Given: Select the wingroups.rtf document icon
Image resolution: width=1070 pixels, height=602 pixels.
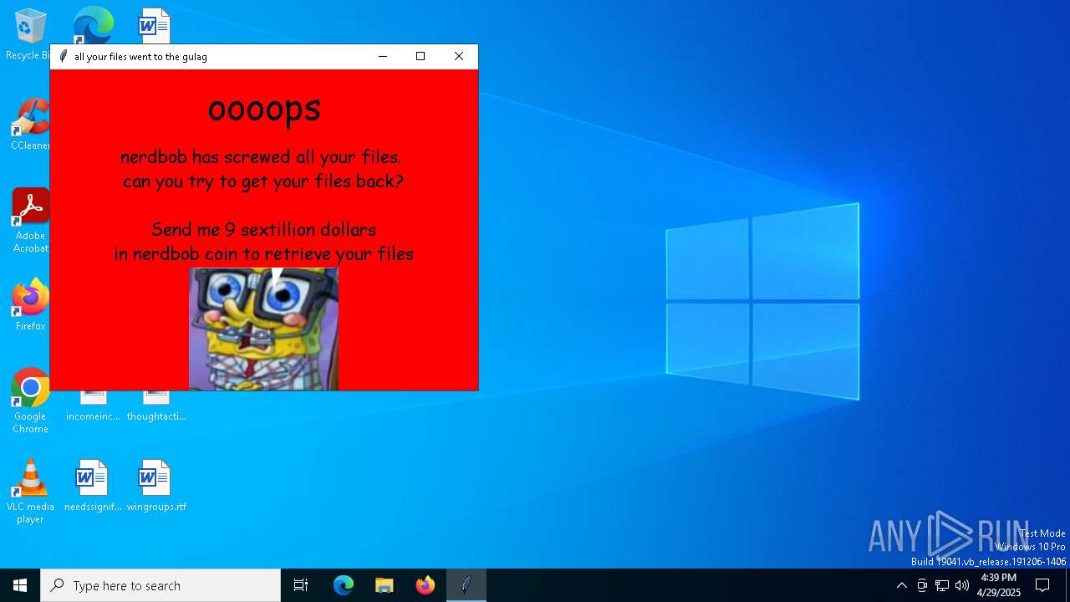Looking at the screenshot, I should click(x=156, y=485).
